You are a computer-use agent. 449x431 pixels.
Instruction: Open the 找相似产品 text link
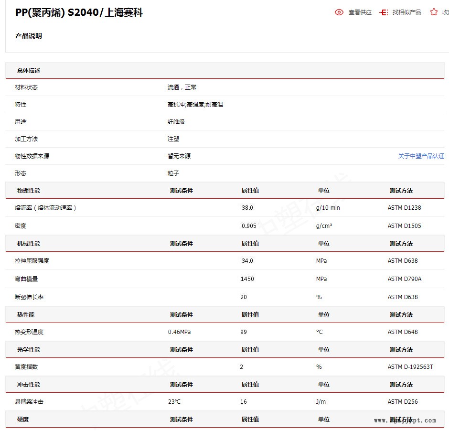click(406, 12)
